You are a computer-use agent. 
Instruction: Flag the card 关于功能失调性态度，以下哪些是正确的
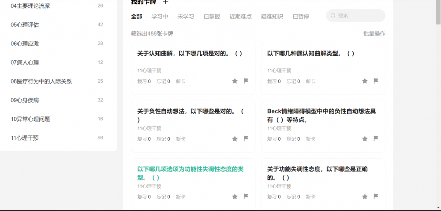[x=376, y=196]
